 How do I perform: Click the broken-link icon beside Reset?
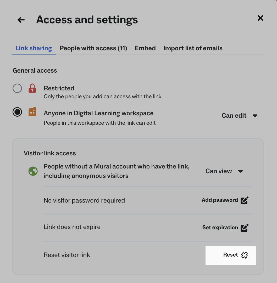point(244,255)
